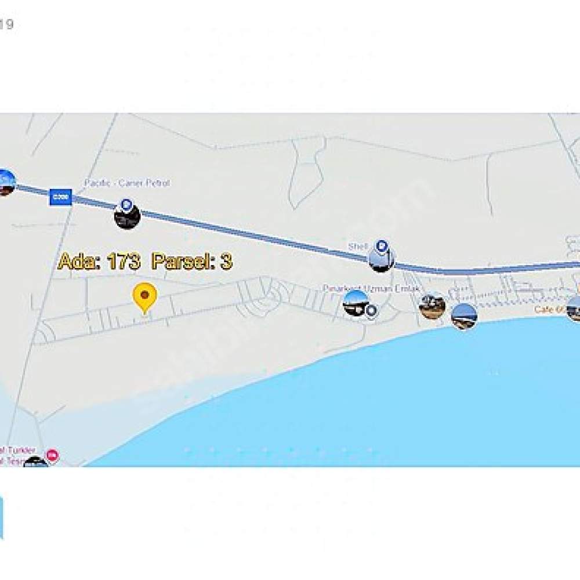Open the brown landscape photo bubble
580x580 pixels.
point(432,307)
